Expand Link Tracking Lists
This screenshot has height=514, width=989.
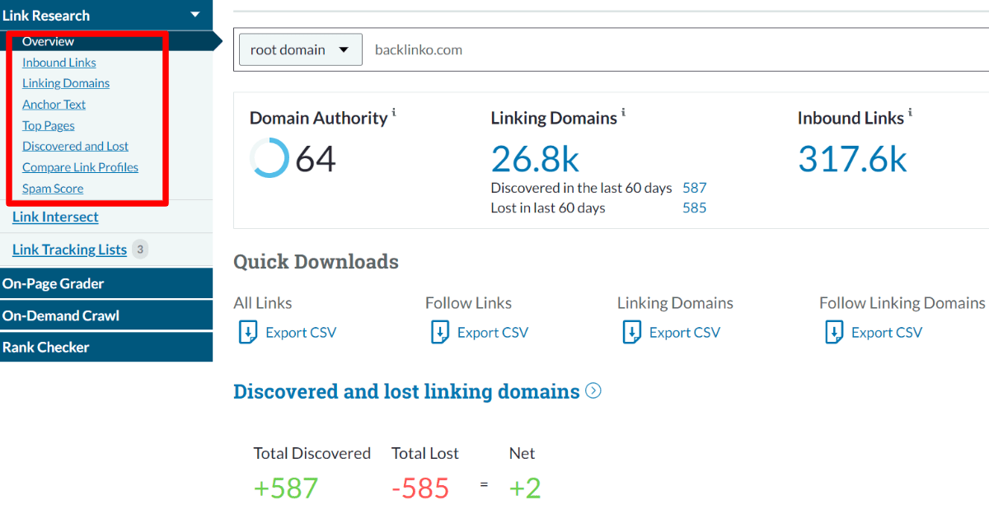(x=69, y=249)
